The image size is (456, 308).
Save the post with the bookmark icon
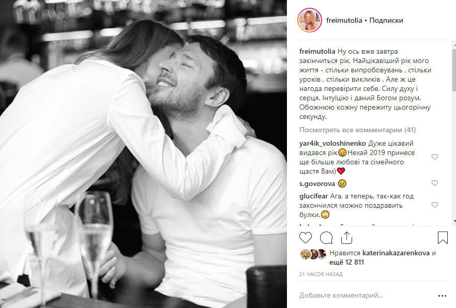(443, 238)
